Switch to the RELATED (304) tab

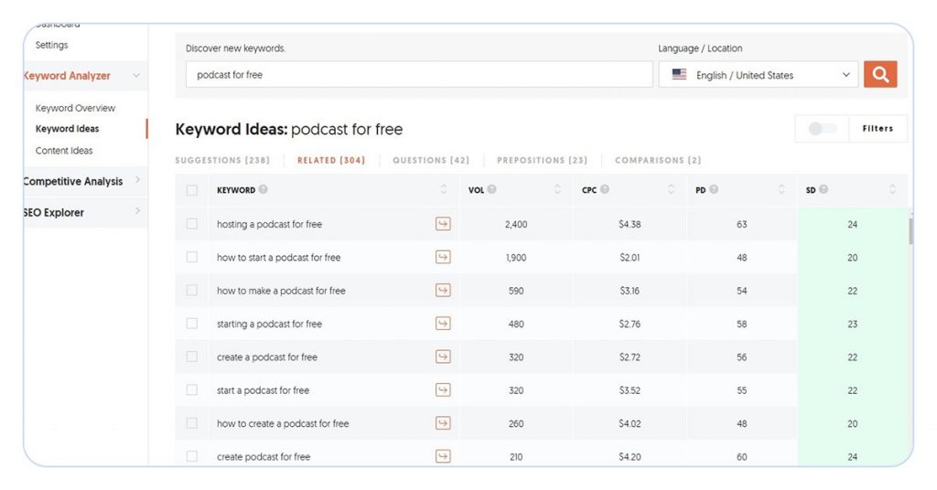pos(331,160)
